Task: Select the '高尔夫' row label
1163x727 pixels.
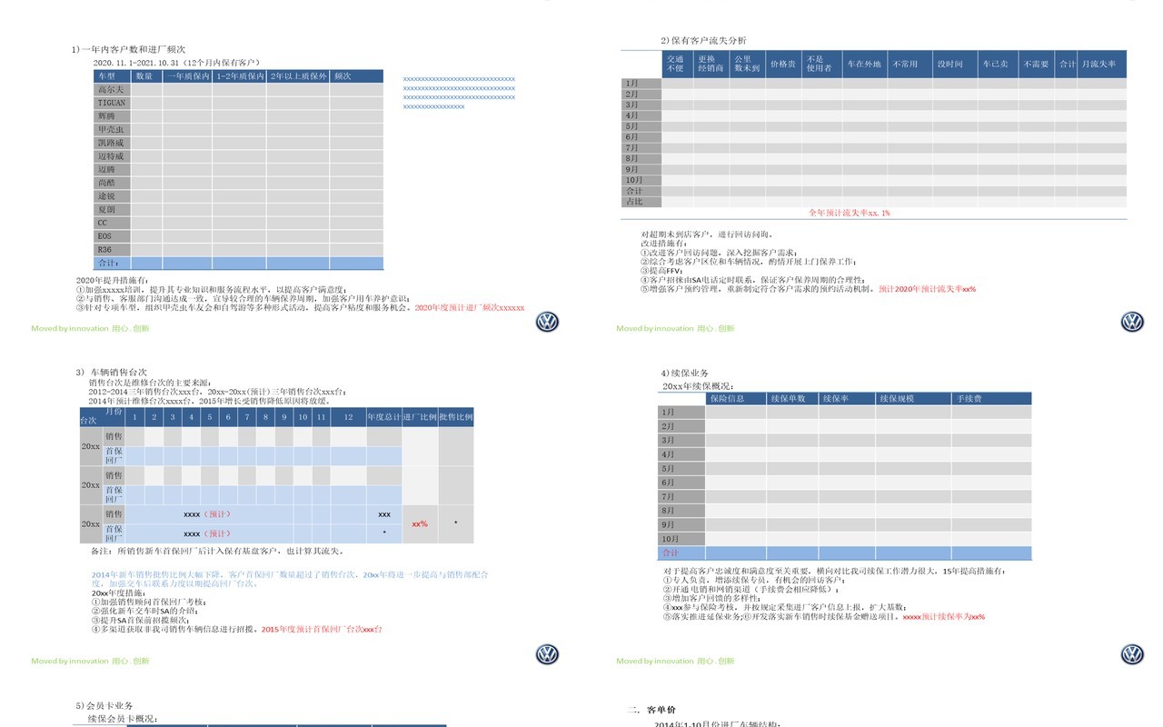Action: pyautogui.click(x=114, y=90)
